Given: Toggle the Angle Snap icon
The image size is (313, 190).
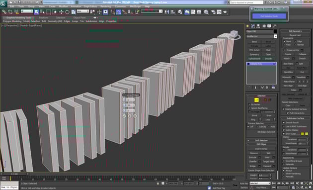Looking at the screenshot, I should tap(118, 12).
